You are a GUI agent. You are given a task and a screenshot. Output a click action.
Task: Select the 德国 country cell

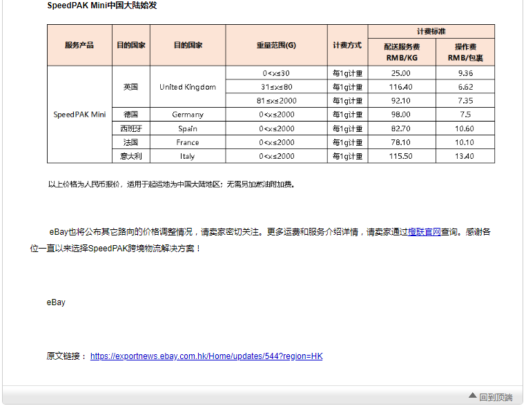point(131,115)
